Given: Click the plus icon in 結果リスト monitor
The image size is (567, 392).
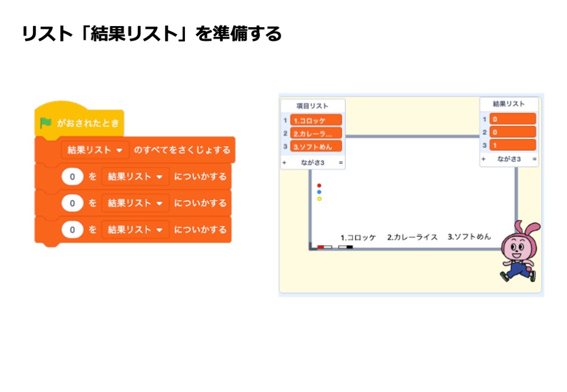Looking at the screenshot, I should [484, 159].
